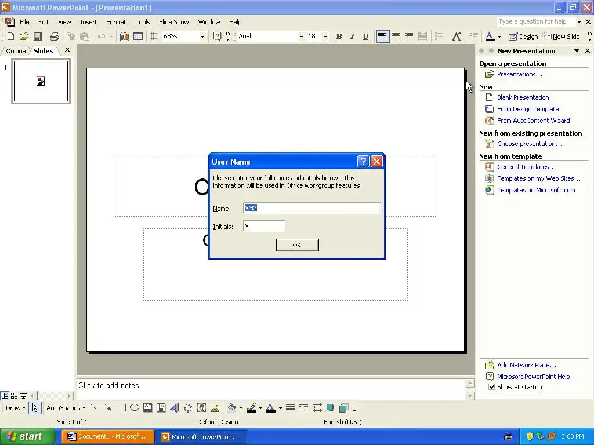Viewport: 594px width, 445px height.
Task: Open the Slide Show menu
Action: [174, 22]
